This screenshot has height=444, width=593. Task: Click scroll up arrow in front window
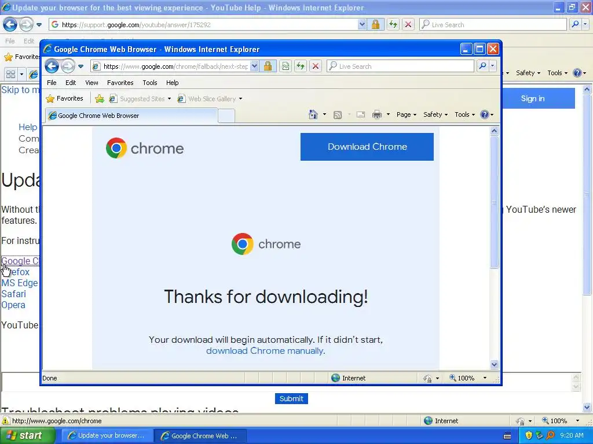click(494, 131)
